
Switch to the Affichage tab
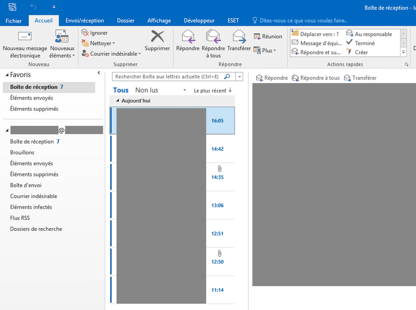[x=159, y=20]
